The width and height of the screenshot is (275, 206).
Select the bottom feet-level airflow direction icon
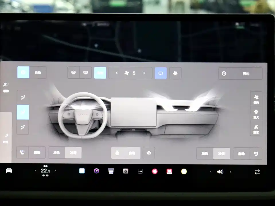23,126
